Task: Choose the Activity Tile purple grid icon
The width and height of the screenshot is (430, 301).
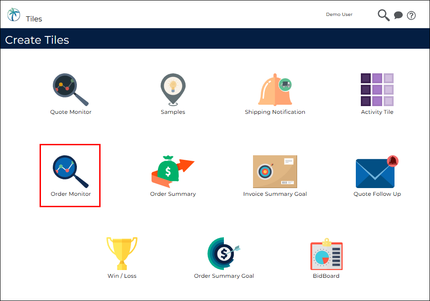Action: coord(377,89)
